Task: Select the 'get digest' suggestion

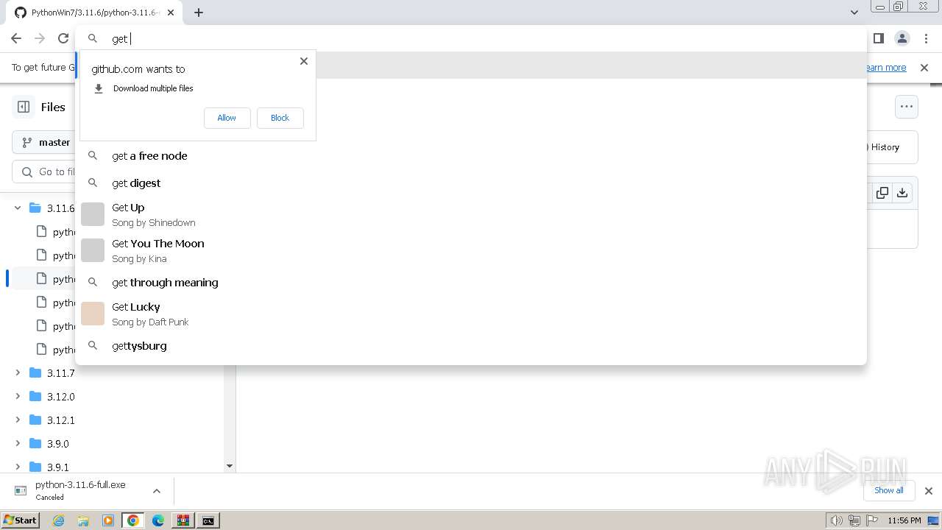Action: pos(471,183)
